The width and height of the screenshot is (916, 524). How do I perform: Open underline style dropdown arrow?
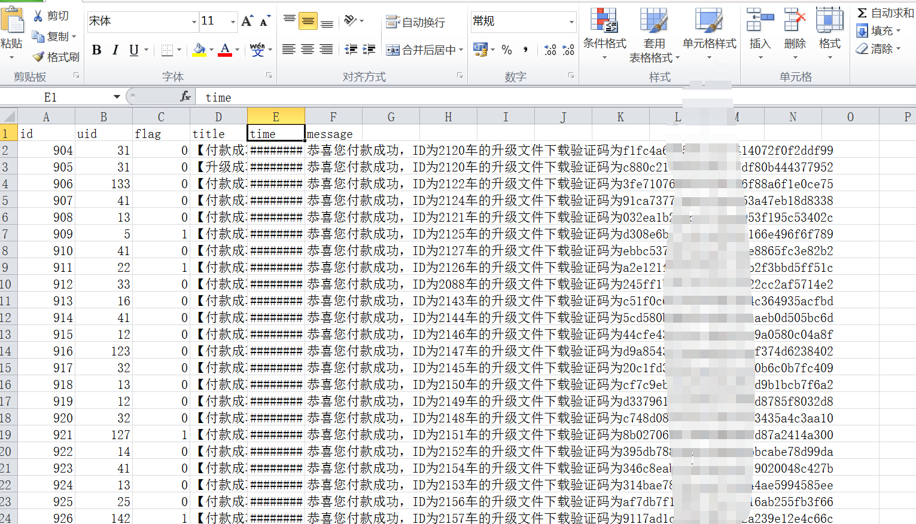(146, 50)
